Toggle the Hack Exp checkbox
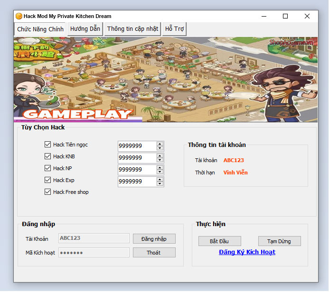This screenshot has height=292, width=329. pos(47,180)
